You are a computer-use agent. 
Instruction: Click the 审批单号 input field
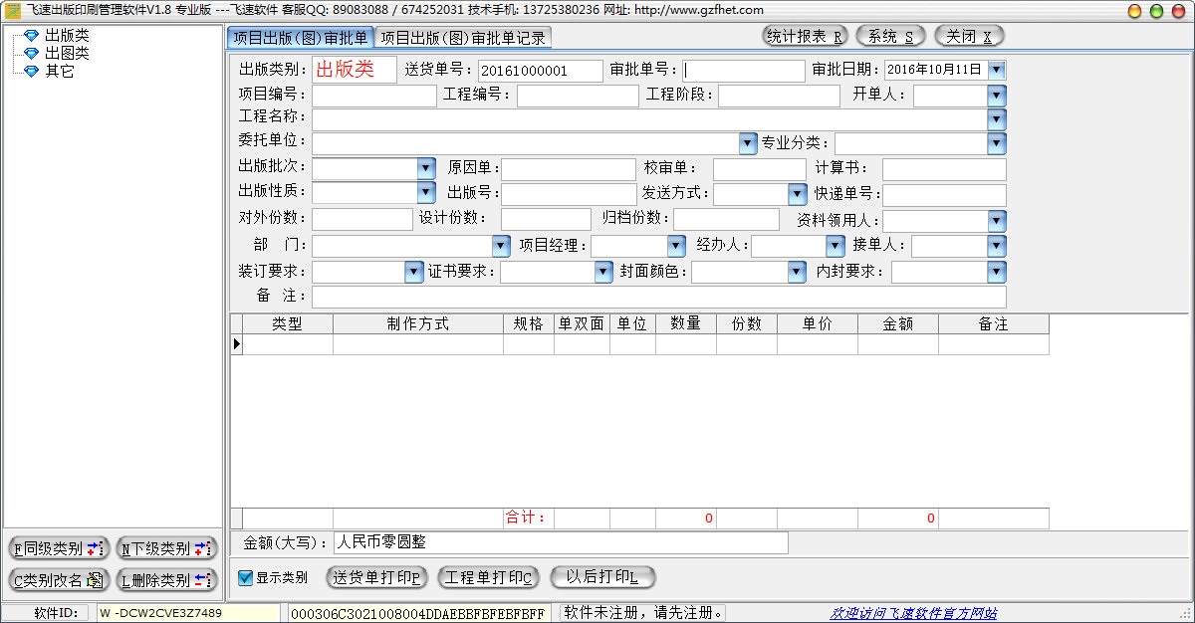pos(744,71)
